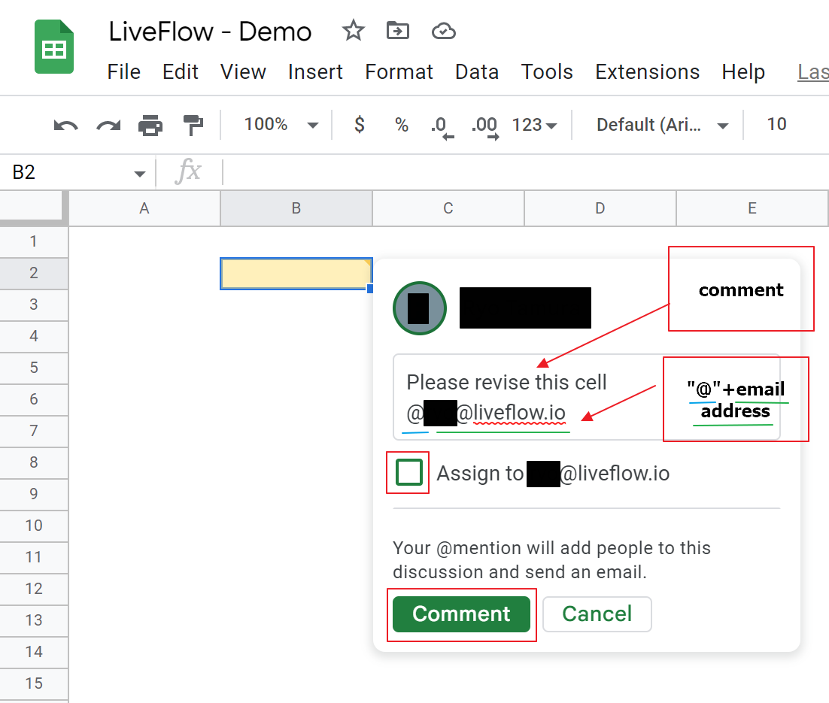Viewport: 829px width, 703px height.
Task: Click the commenter's avatar picture
Action: coord(420,308)
